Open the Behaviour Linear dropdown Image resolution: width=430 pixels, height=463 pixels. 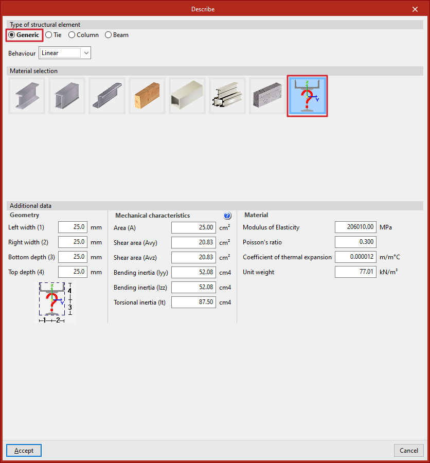point(65,53)
